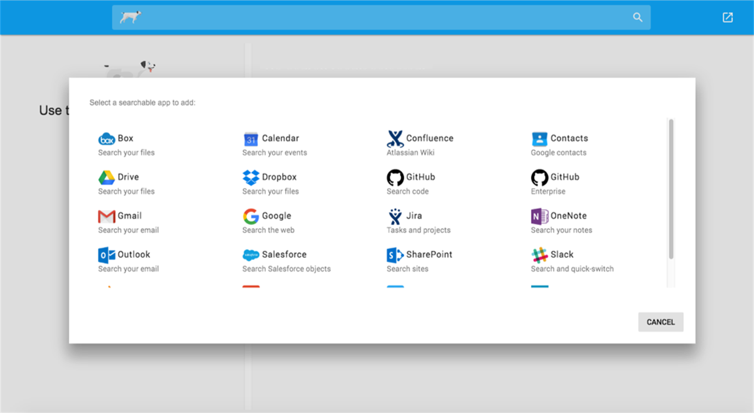The image size is (754, 413).
Task: Pick the Jira icon
Action: [x=395, y=216]
